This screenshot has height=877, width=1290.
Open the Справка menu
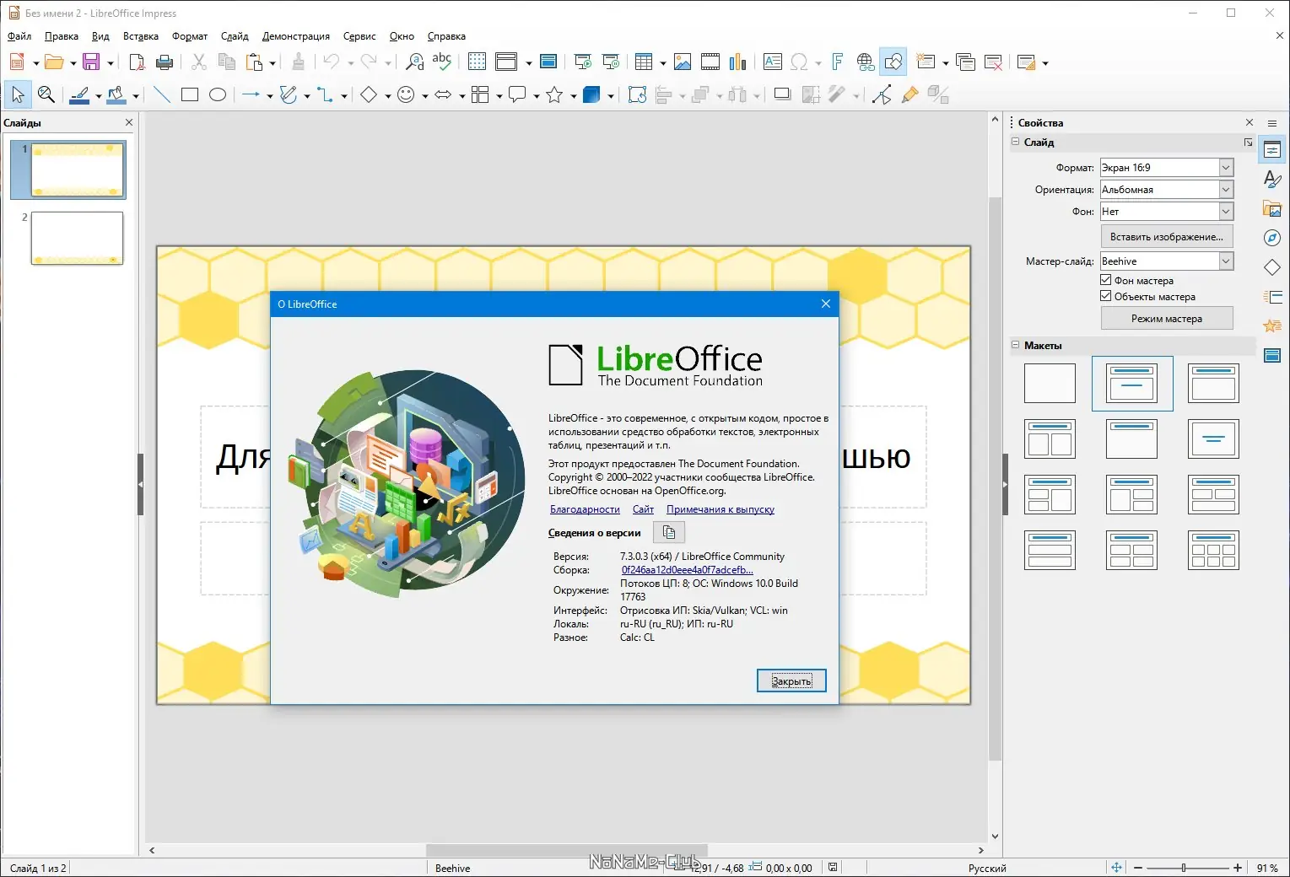click(x=446, y=36)
